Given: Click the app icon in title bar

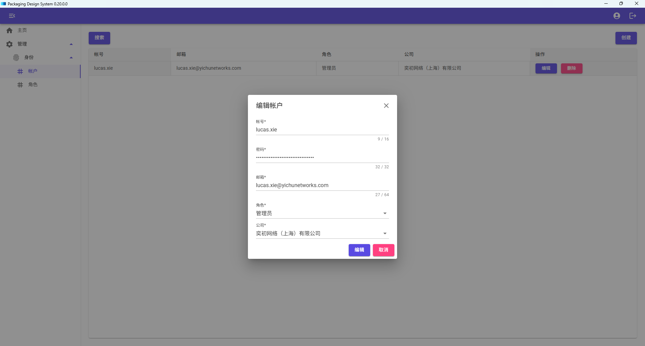Looking at the screenshot, I should coord(3,4).
